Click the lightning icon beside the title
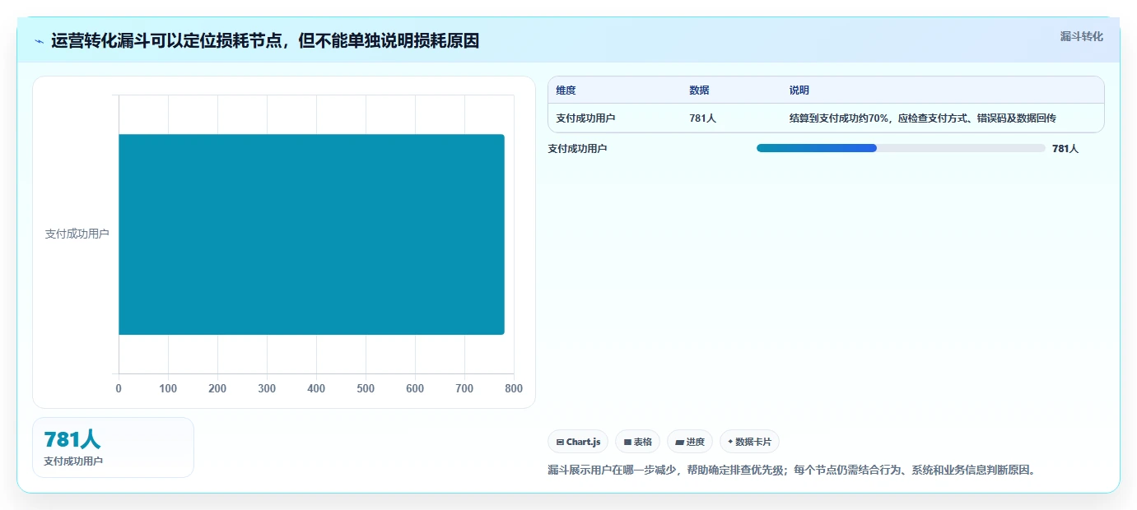1137x510 pixels. [39, 41]
